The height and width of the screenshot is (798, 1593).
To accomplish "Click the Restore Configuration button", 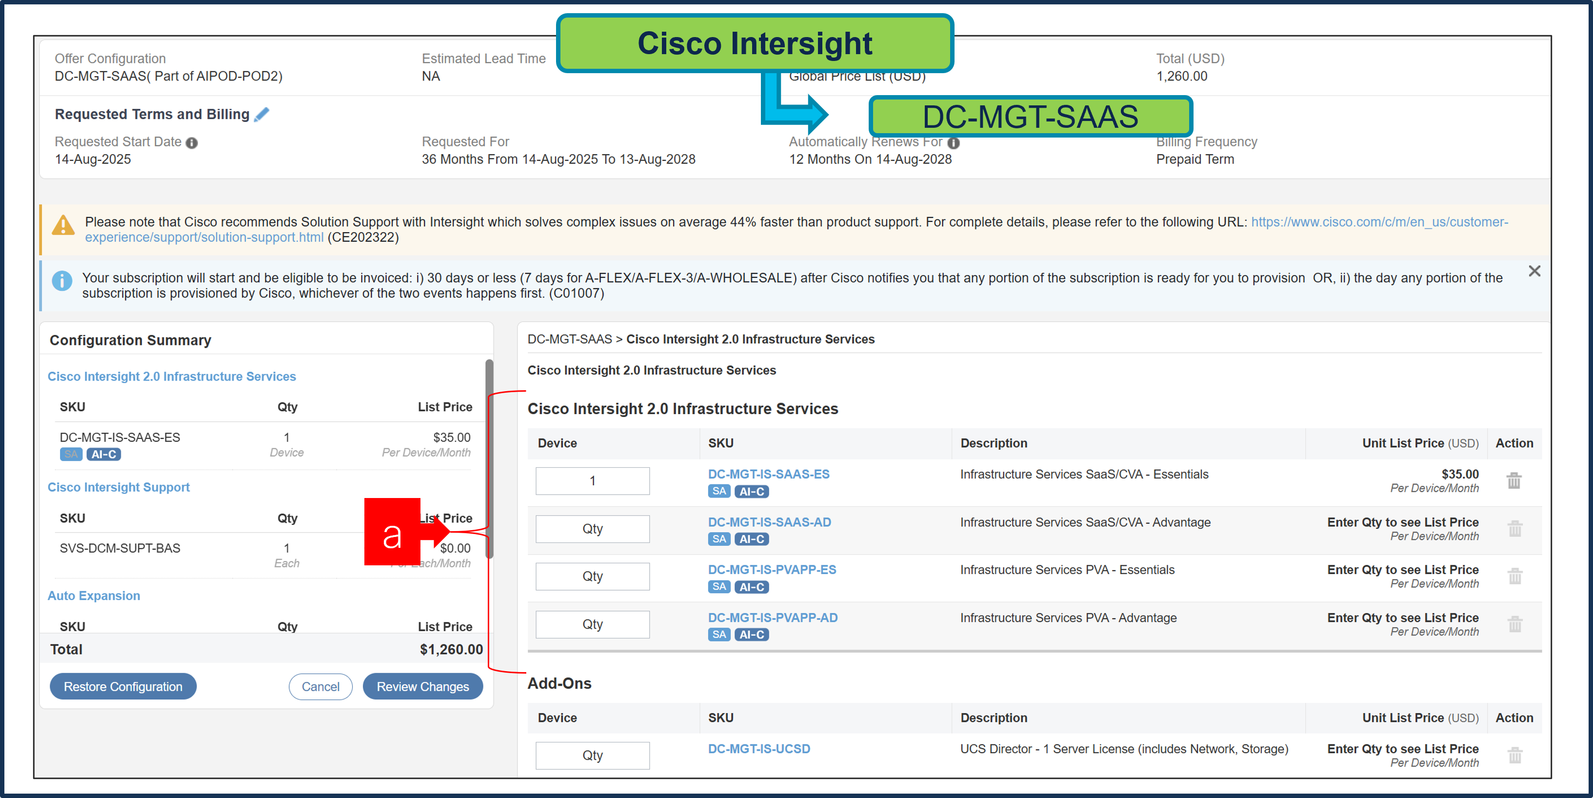I will click(x=122, y=687).
